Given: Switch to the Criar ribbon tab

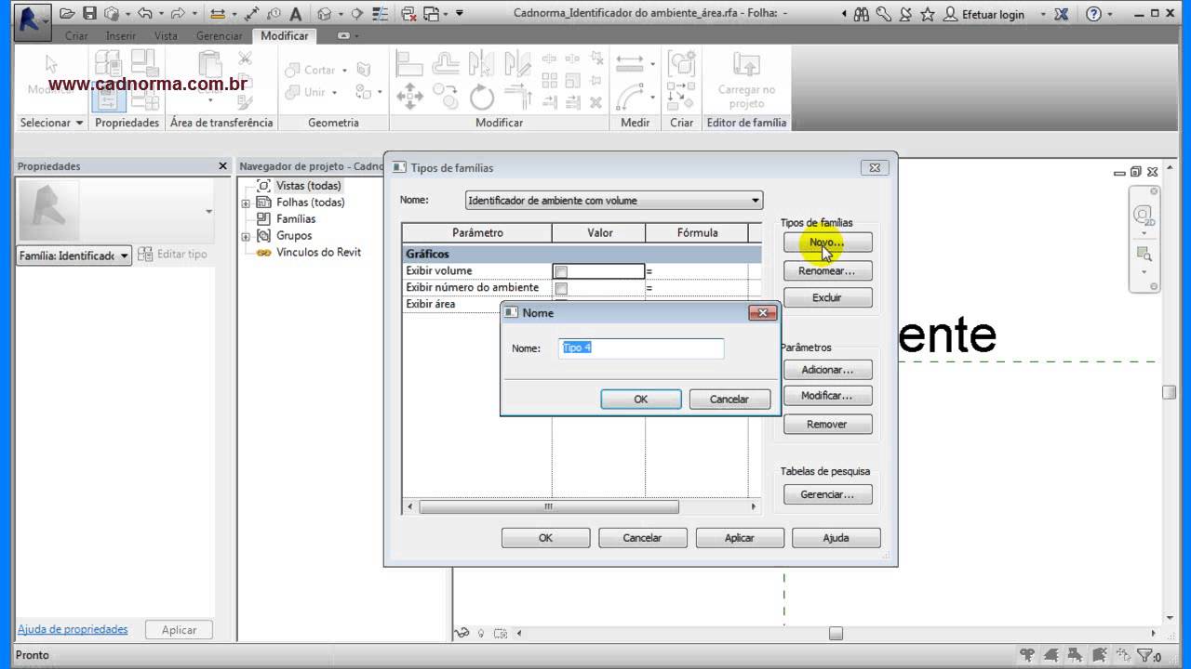Looking at the screenshot, I should click(x=76, y=35).
